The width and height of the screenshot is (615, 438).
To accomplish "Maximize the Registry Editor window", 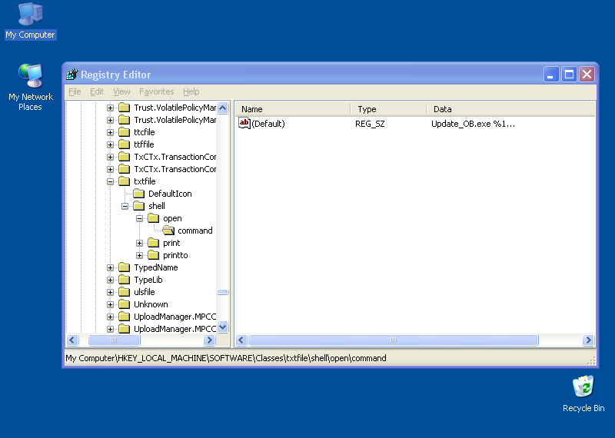I will (x=569, y=74).
